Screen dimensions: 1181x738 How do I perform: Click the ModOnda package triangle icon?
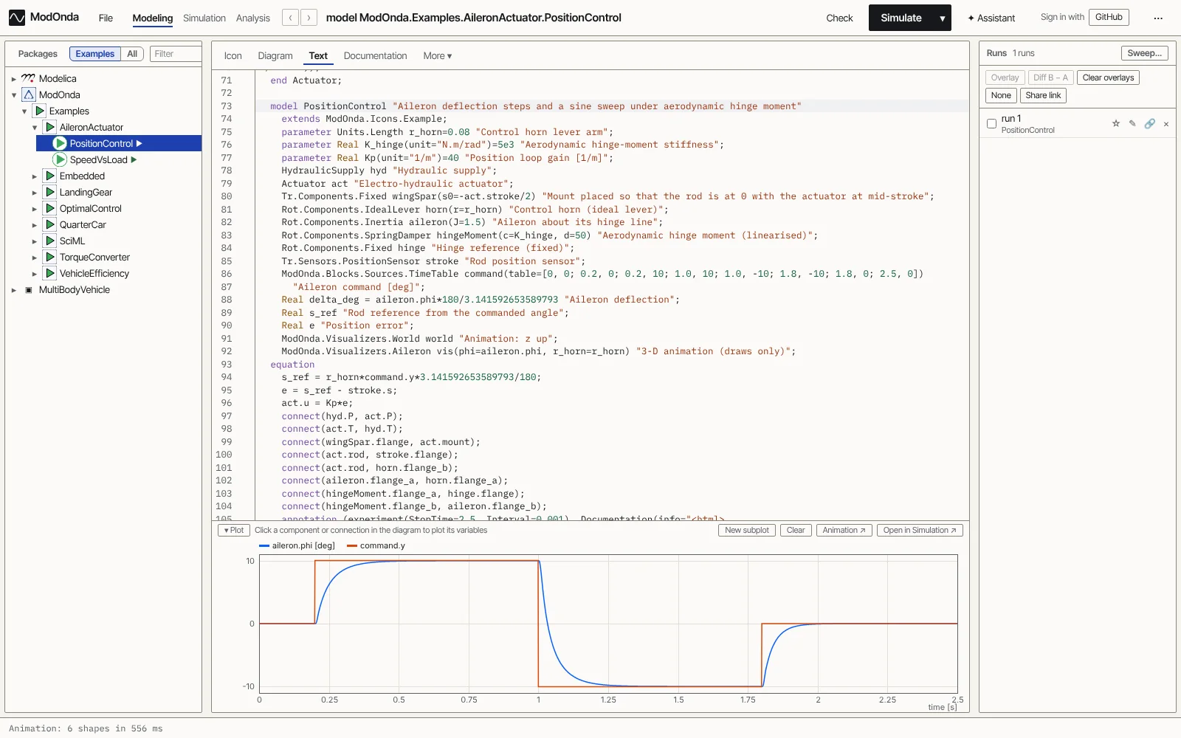29,94
